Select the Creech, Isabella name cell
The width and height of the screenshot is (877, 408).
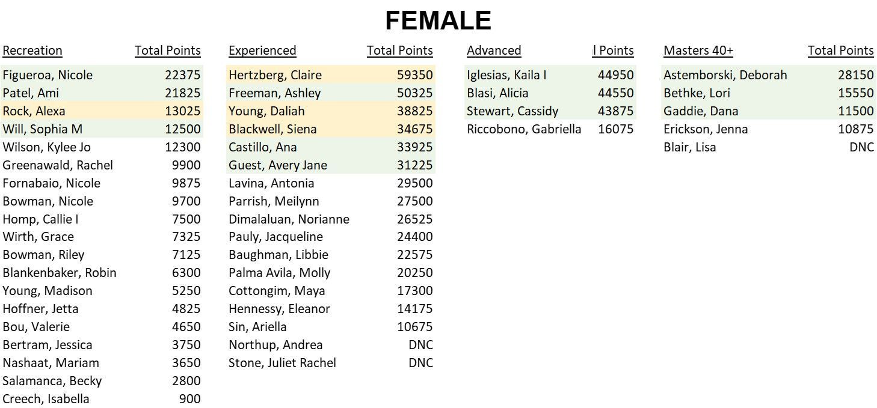pyautogui.click(x=46, y=399)
